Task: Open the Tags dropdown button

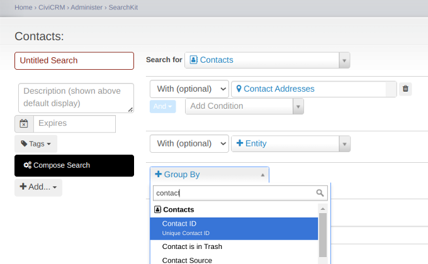Action: point(36,143)
